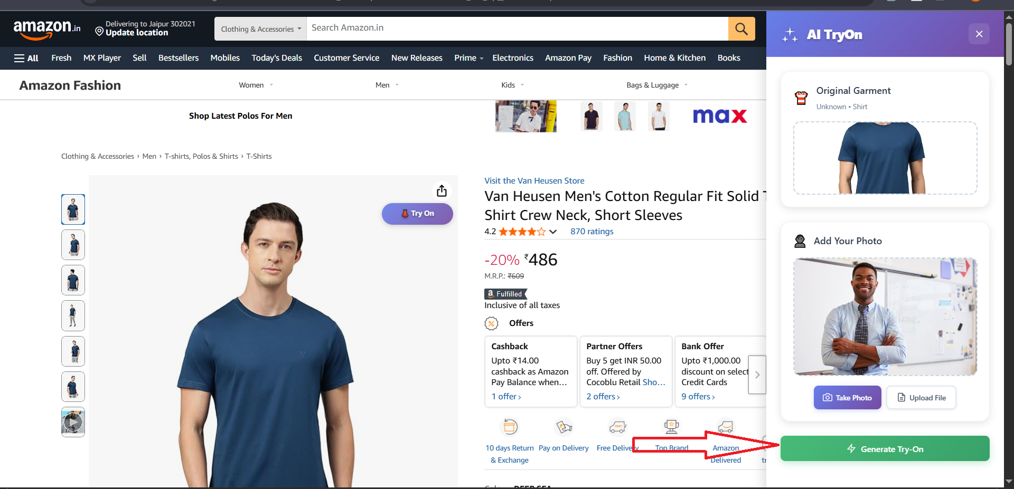Image resolution: width=1014 pixels, height=489 pixels.
Task: Expand the star ratings chevron
Action: pos(553,232)
